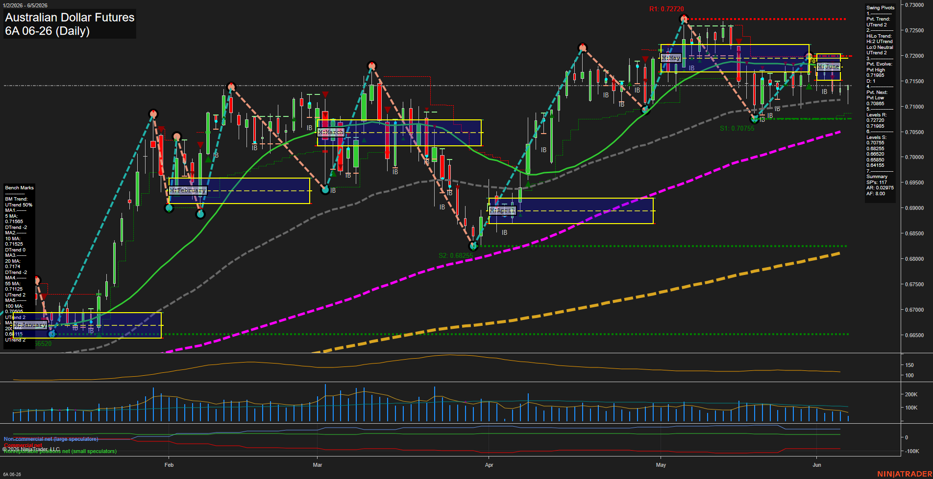Click the 0.68000 price axis label

tap(914, 259)
